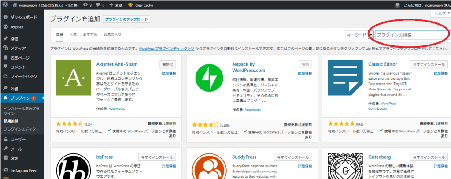Open Classic Editor title link
This screenshot has height=179, width=451.
[x=383, y=64]
